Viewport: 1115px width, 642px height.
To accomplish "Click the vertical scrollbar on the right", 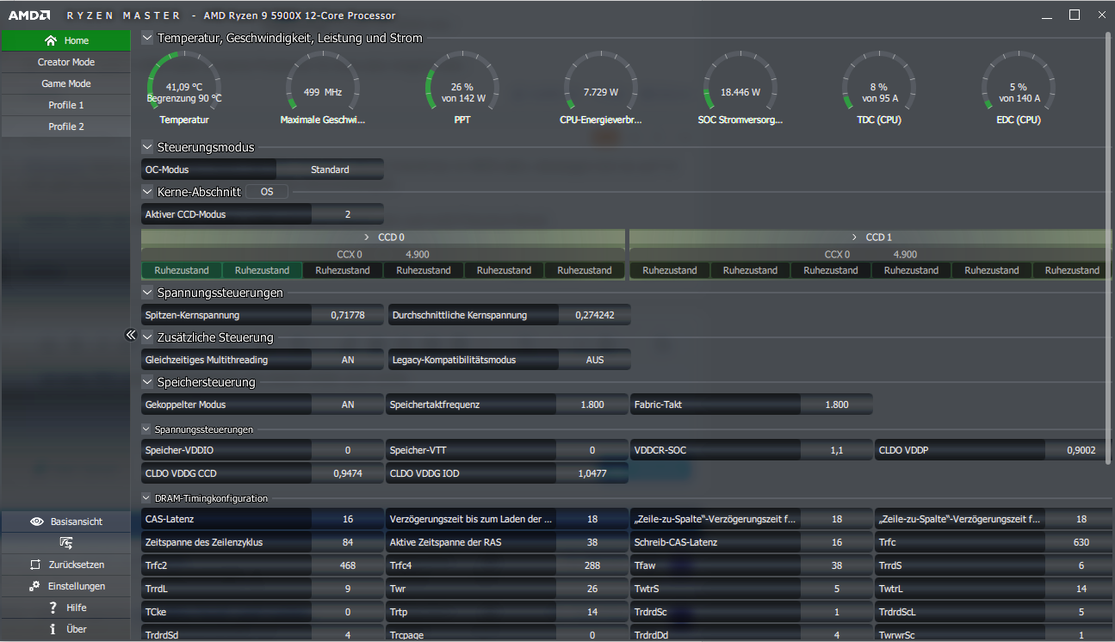I will (1109, 250).
